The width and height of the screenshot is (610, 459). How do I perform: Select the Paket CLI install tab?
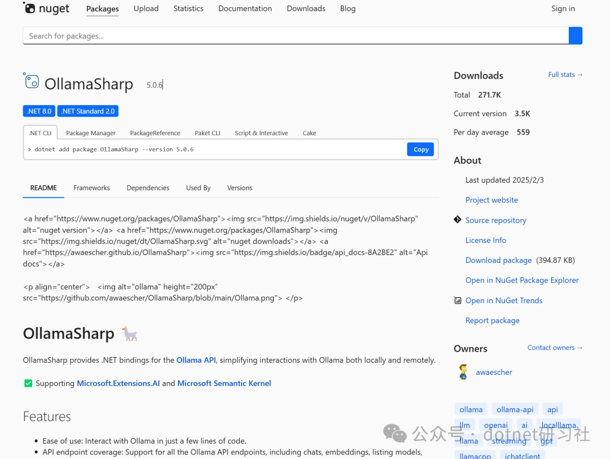point(207,133)
